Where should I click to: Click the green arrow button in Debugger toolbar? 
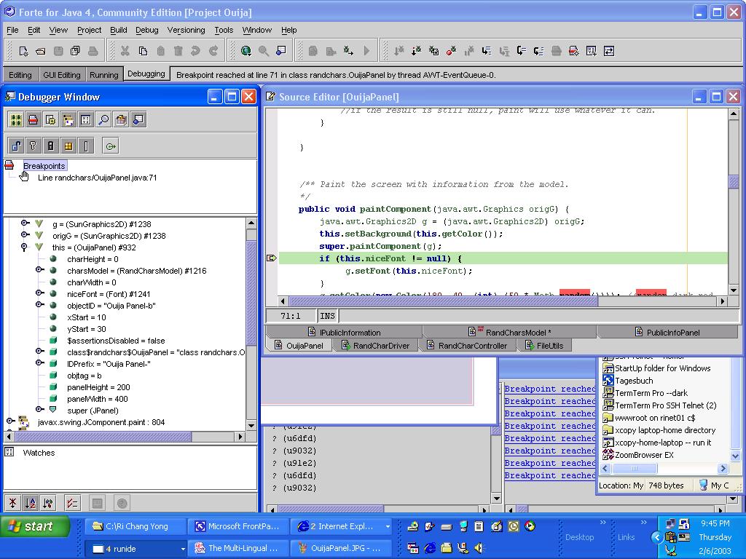click(111, 146)
